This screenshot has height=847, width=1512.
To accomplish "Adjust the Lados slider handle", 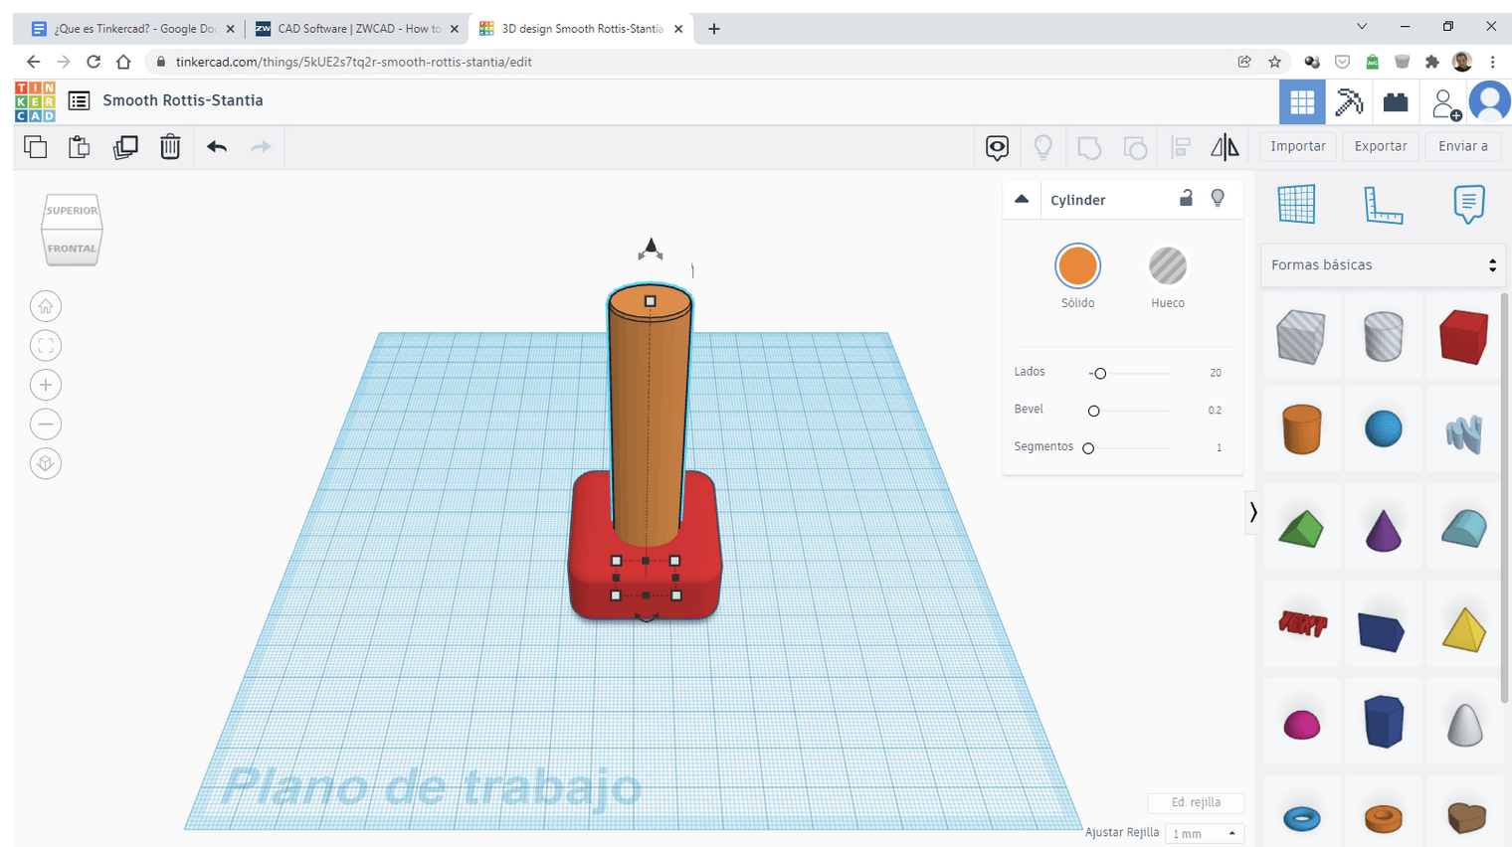I will 1099,373.
